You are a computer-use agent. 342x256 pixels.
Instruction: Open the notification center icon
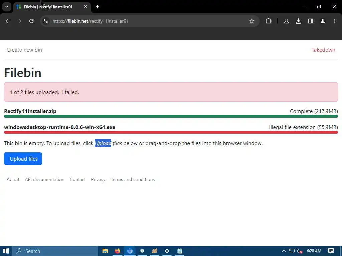[x=331, y=251]
